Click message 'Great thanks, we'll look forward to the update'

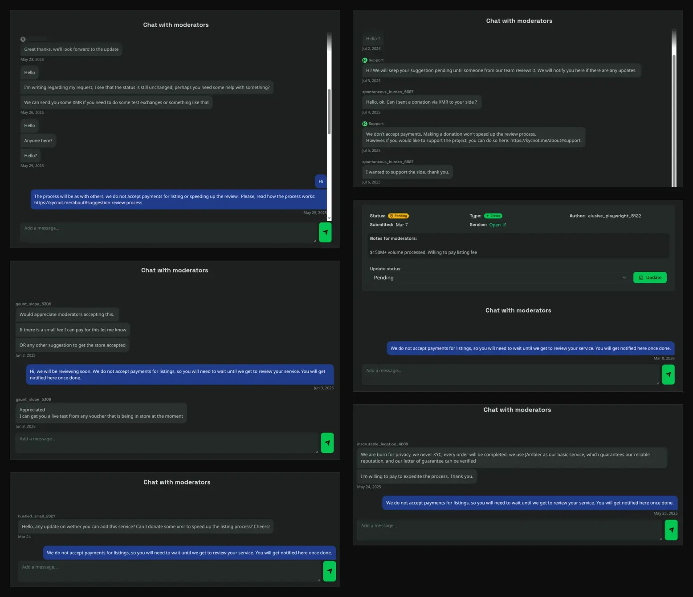click(71, 49)
